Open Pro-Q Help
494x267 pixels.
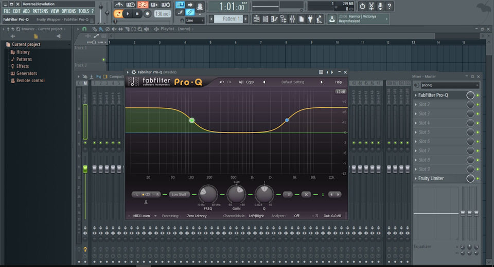coord(339,82)
